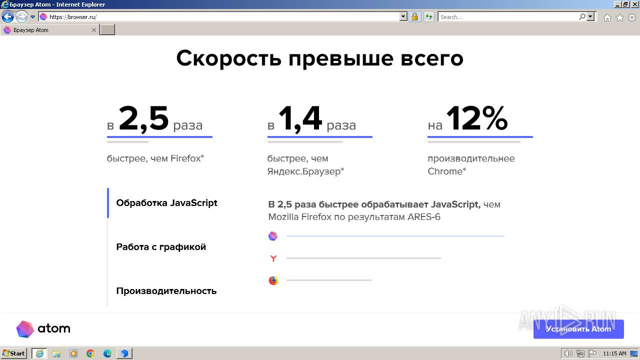Click the Yandex benchmark progress bar
This screenshot has width=640, height=360.
(x=363, y=258)
